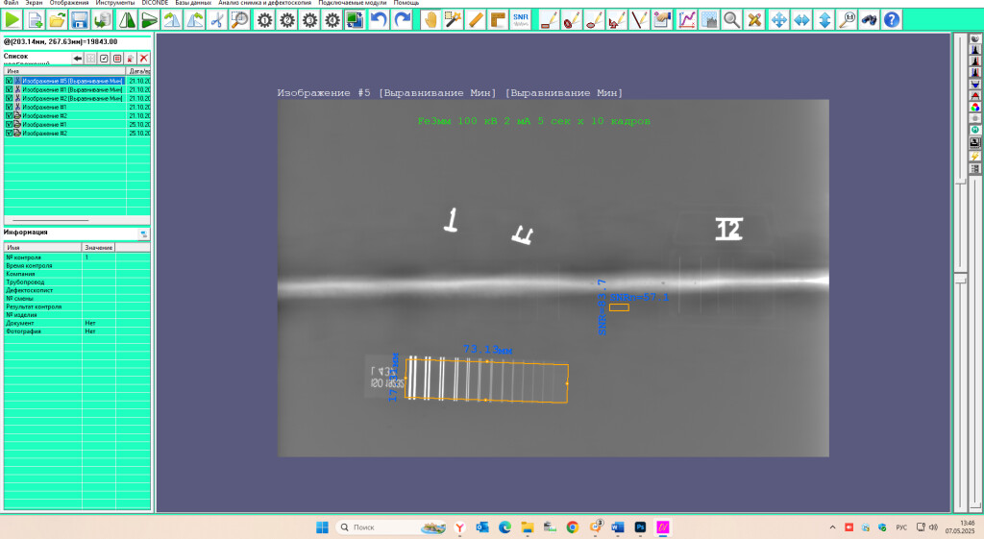Open the SNR measurement tool

(521, 19)
